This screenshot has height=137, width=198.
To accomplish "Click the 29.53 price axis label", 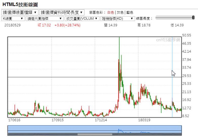I will pyautogui.click(x=187, y=76).
